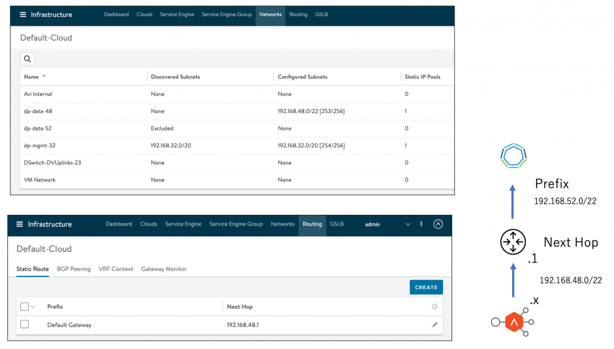
Task: Open Dashboard tab in Routing window
Action: pyautogui.click(x=119, y=224)
